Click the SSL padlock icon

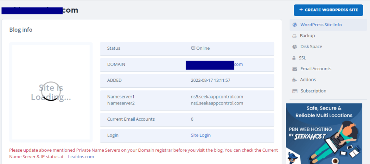click(x=294, y=58)
